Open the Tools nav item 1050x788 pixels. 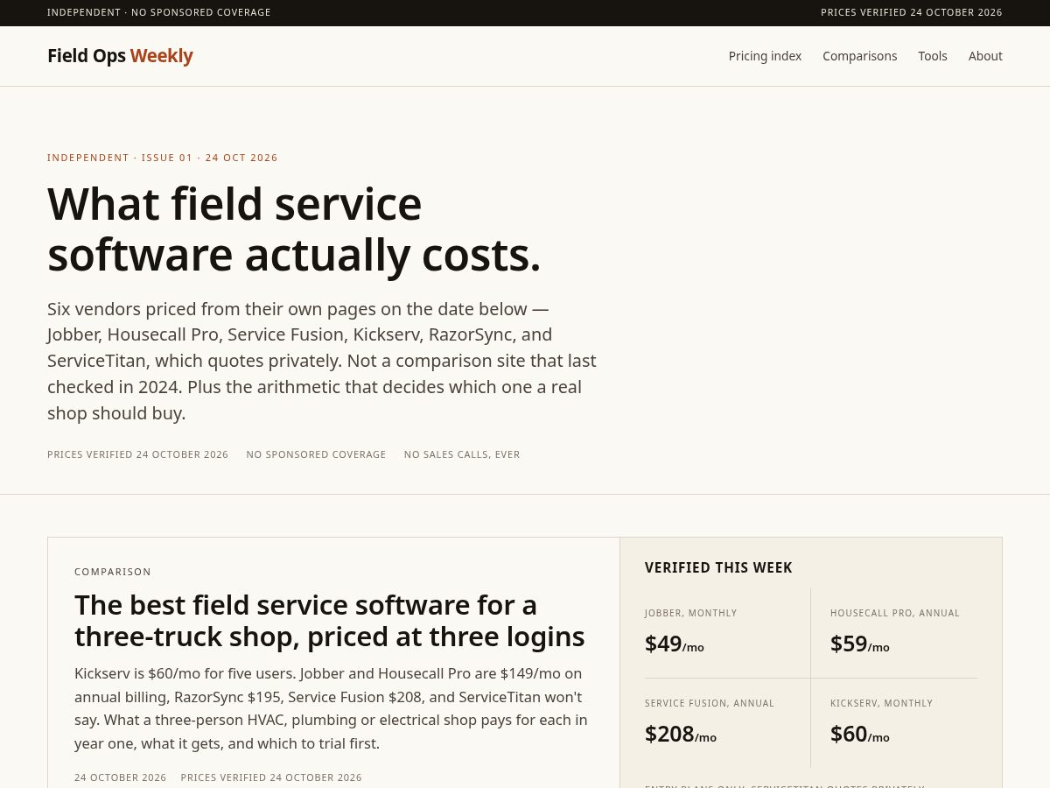point(933,56)
